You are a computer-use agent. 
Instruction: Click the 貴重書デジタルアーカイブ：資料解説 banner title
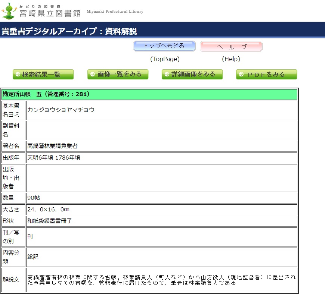pyautogui.click(x=69, y=31)
